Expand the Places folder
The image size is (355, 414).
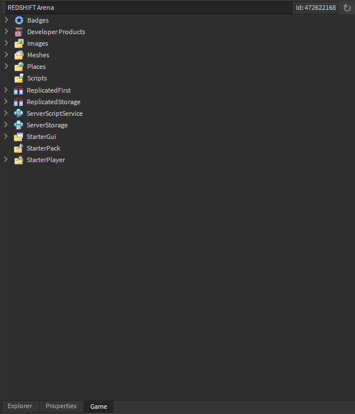pyautogui.click(x=6, y=66)
